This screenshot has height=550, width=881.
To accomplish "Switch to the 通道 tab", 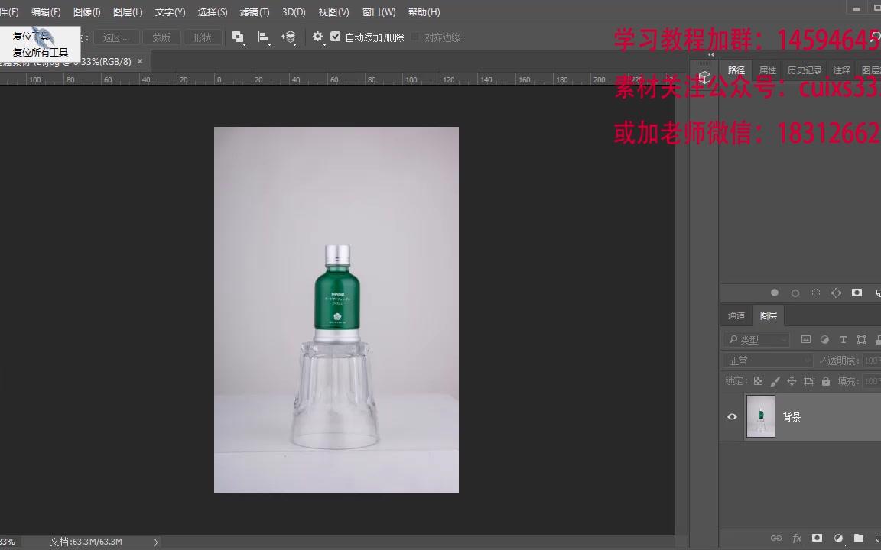I will pos(736,315).
